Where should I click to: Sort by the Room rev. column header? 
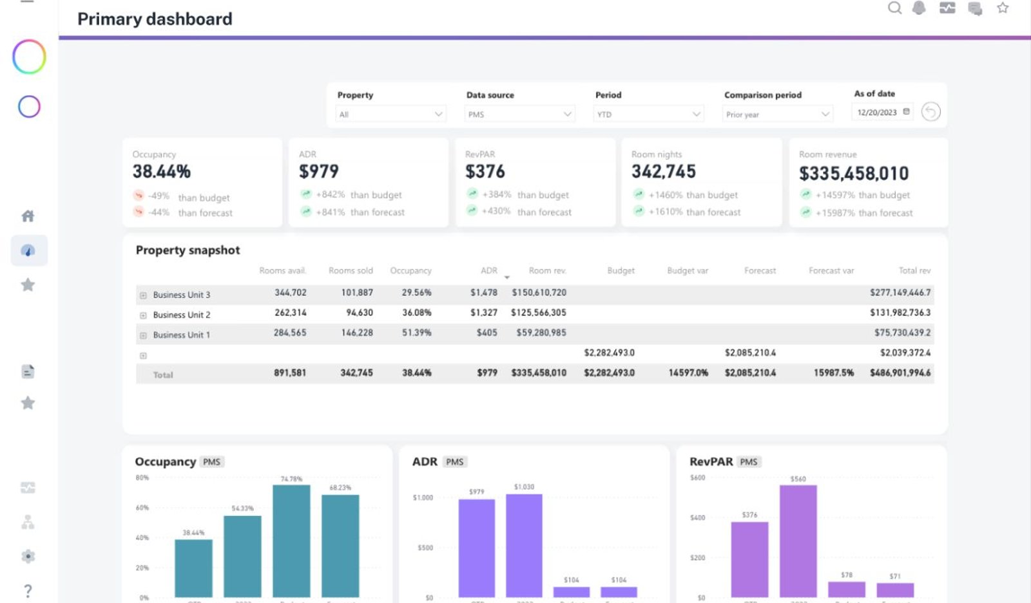point(548,271)
